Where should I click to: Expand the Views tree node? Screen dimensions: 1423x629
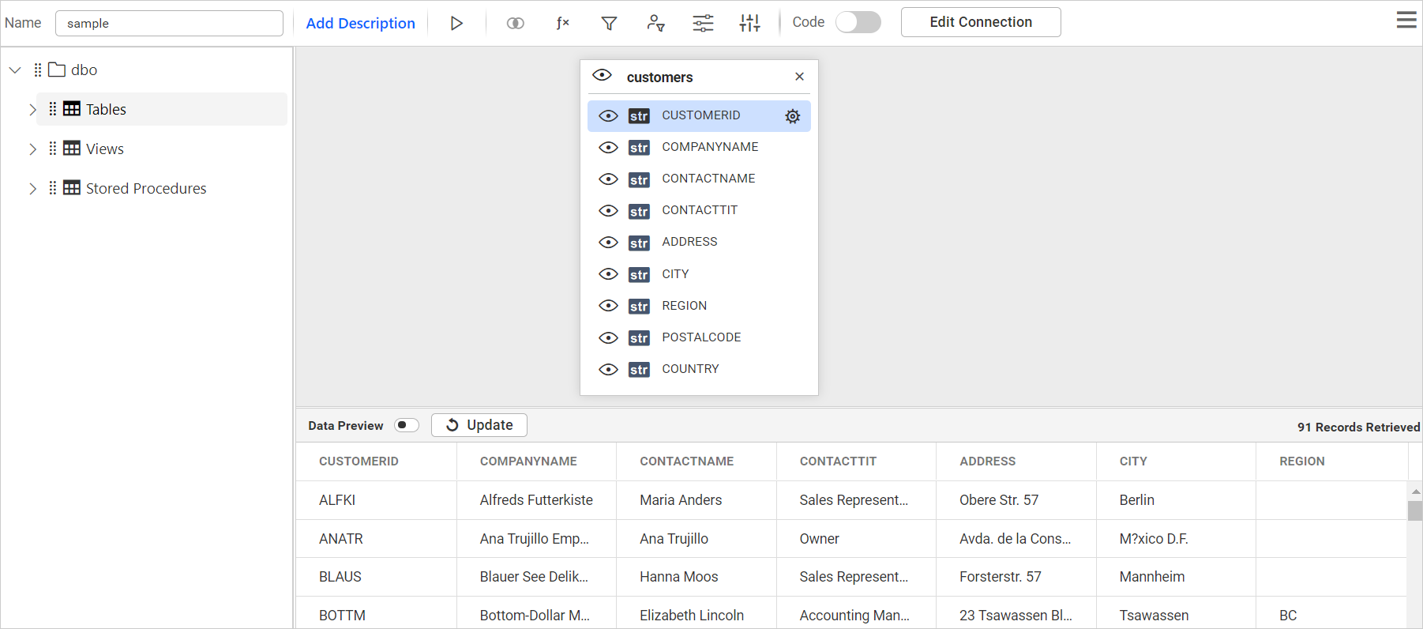[32, 149]
